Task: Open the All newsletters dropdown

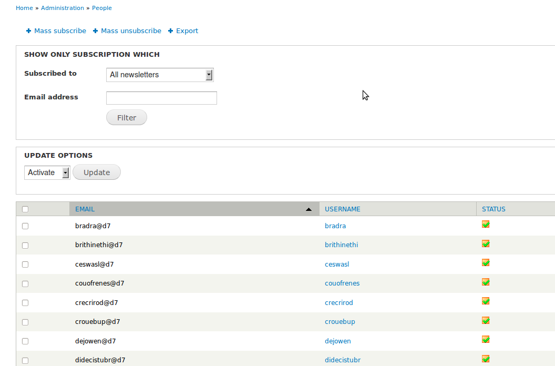Action: point(160,75)
